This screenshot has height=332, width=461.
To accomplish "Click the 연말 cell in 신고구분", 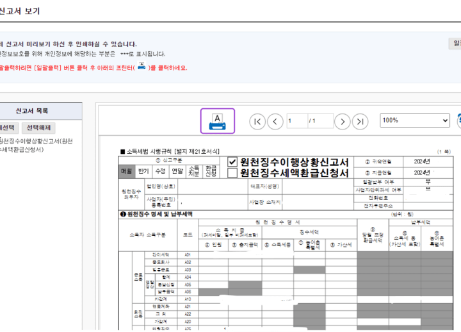I will (177, 171).
